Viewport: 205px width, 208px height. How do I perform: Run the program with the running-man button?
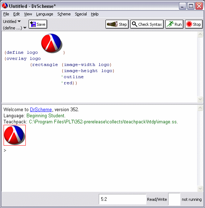(174, 24)
